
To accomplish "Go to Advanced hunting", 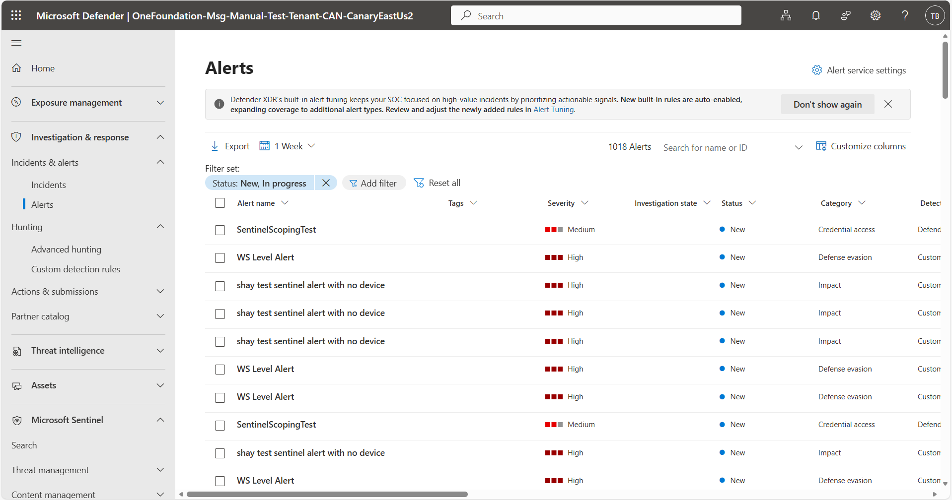I will (67, 249).
